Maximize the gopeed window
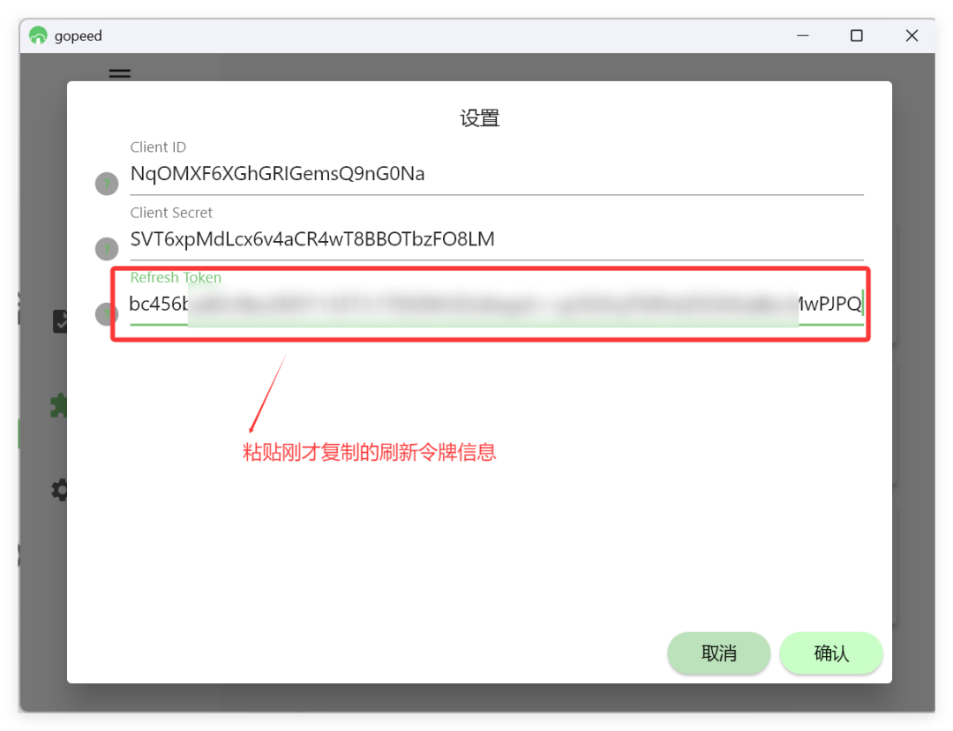This screenshot has width=953, height=731. [856, 36]
